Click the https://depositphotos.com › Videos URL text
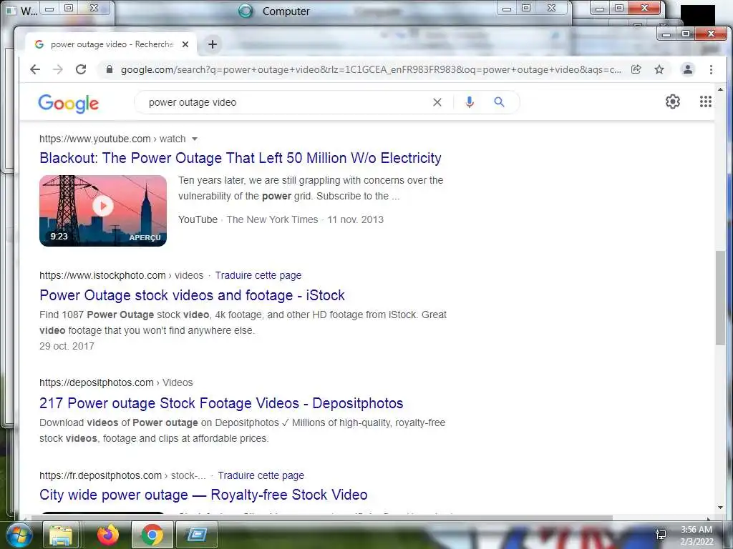This screenshot has width=733, height=549. tap(116, 383)
